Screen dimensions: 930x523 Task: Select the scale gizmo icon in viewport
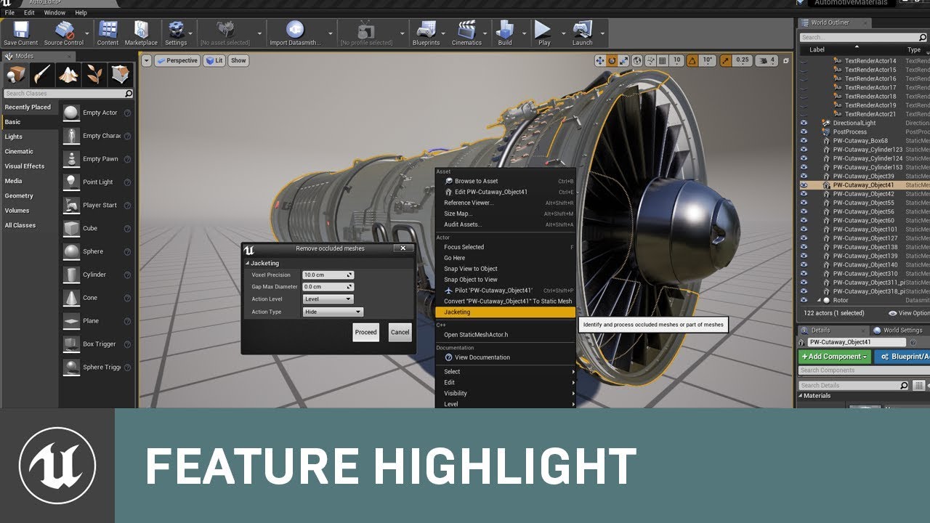(623, 60)
